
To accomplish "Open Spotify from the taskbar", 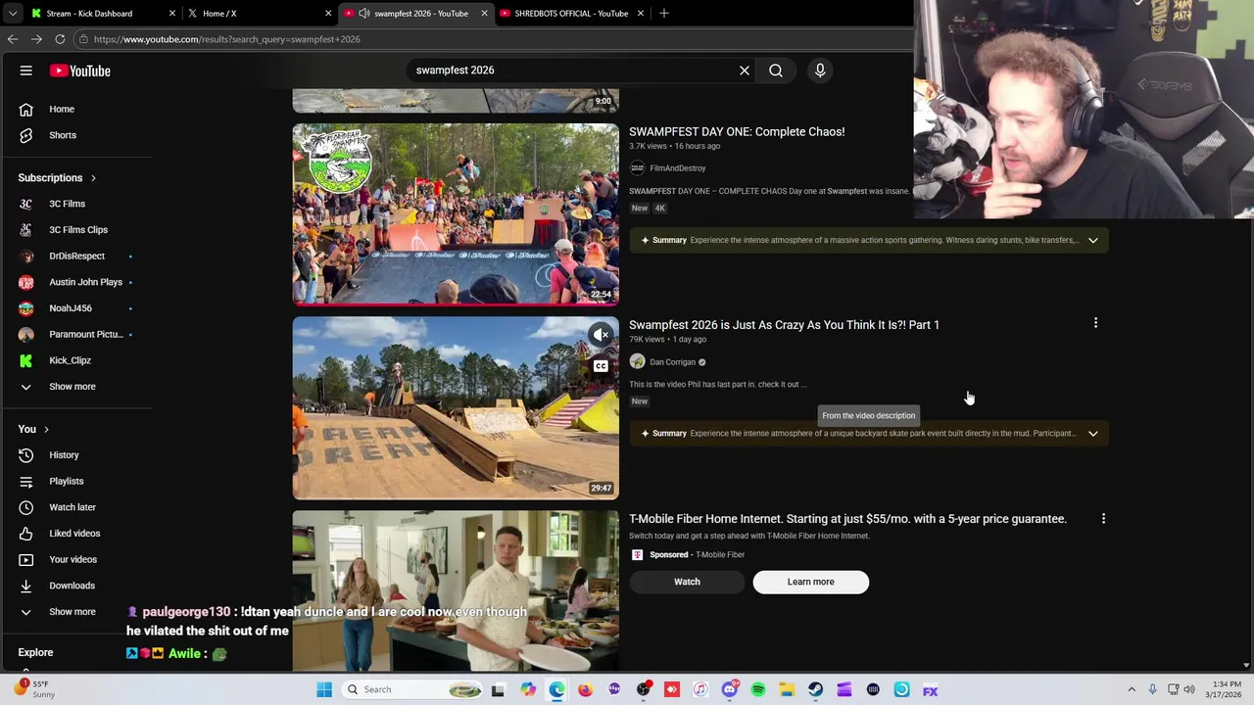I will [x=758, y=689].
